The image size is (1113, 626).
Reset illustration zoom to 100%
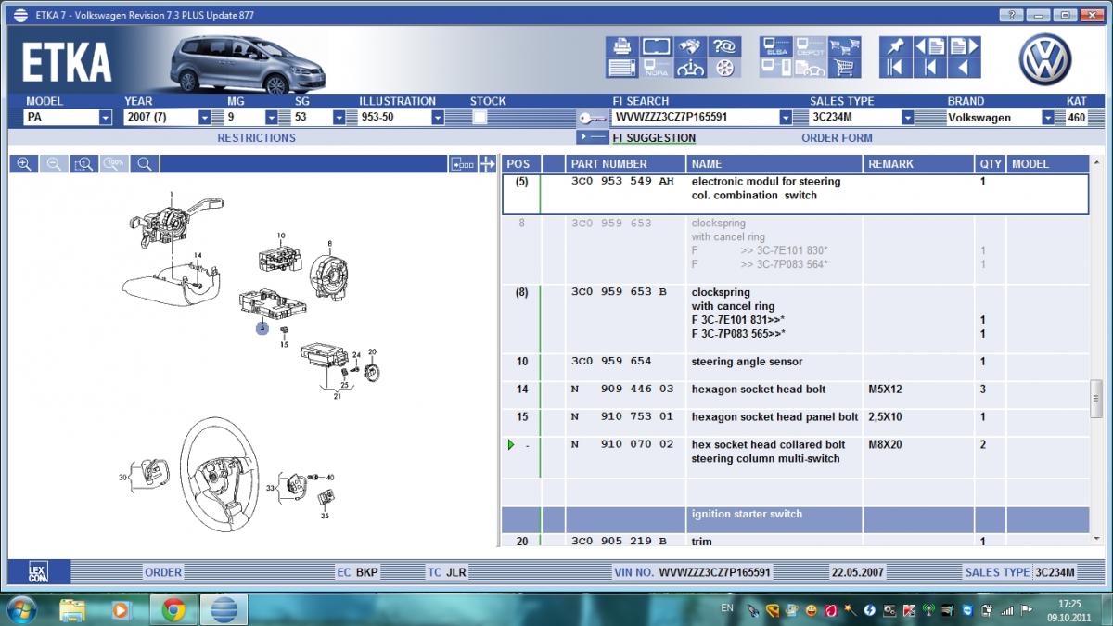pyautogui.click(x=114, y=164)
